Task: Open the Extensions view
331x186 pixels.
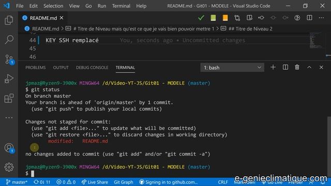Action: click(9, 98)
